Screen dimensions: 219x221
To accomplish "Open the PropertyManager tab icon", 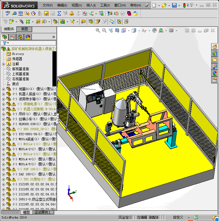I will coord(12,37).
